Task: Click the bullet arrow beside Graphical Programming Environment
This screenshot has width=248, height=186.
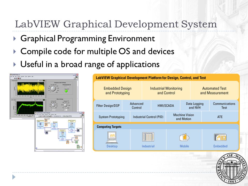Action: tap(15, 38)
